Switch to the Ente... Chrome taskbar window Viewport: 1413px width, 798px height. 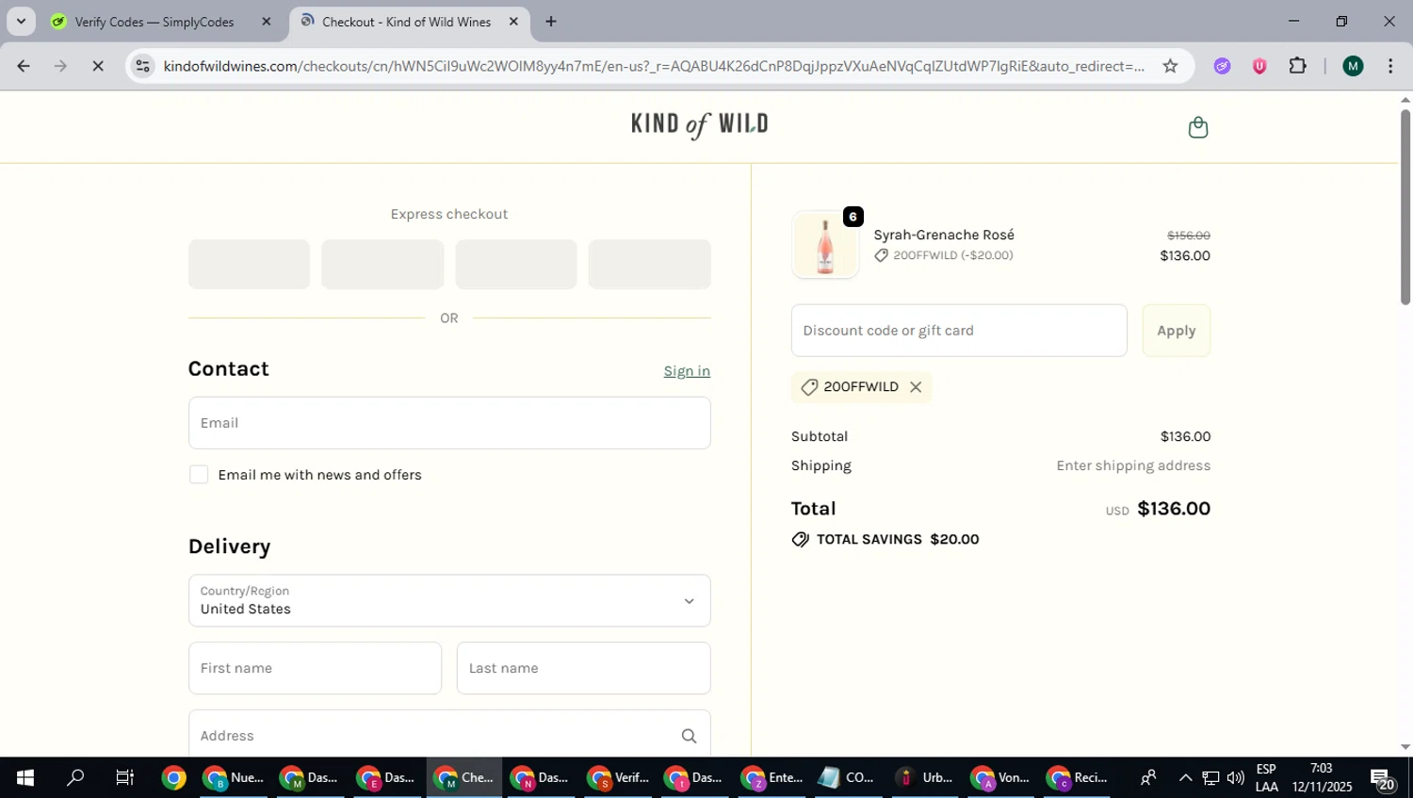[x=772, y=777]
